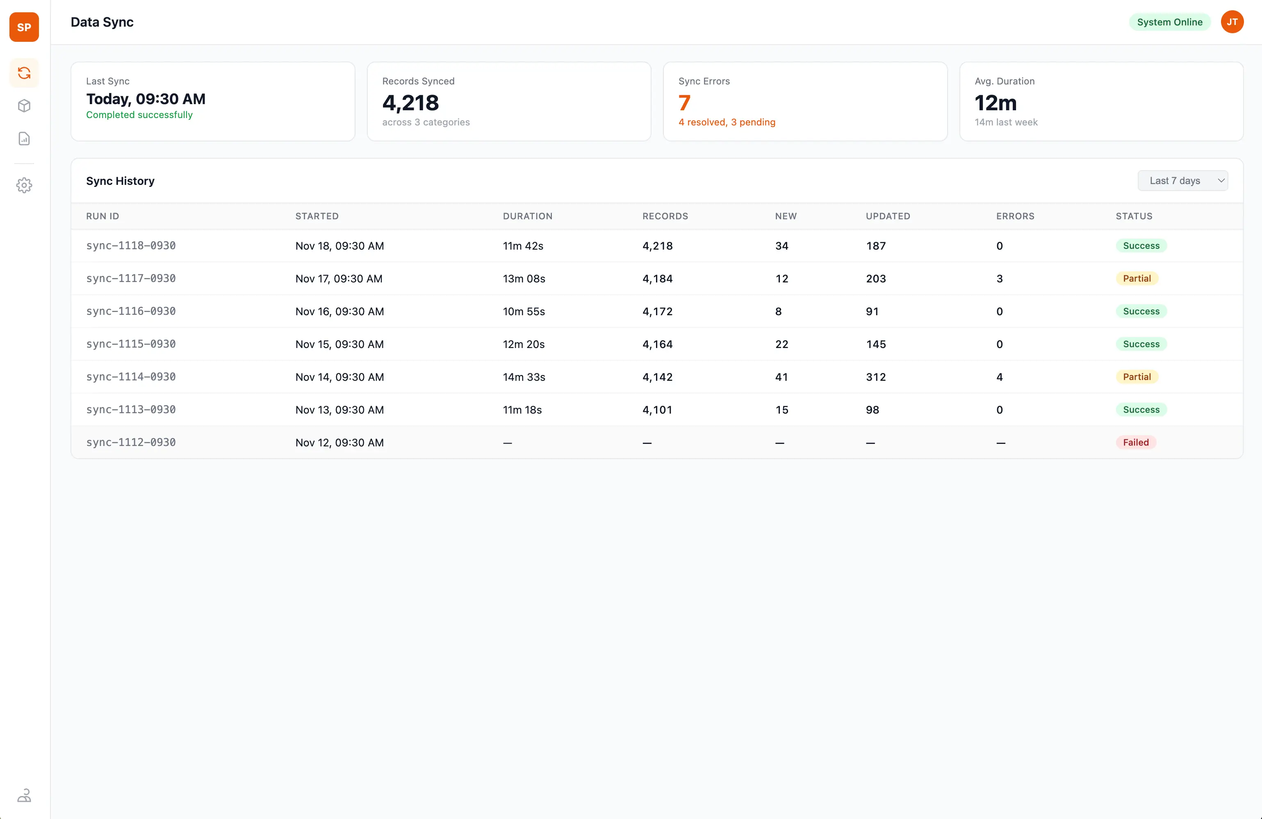Open the JT user avatar menu
1262x819 pixels.
pos(1232,22)
